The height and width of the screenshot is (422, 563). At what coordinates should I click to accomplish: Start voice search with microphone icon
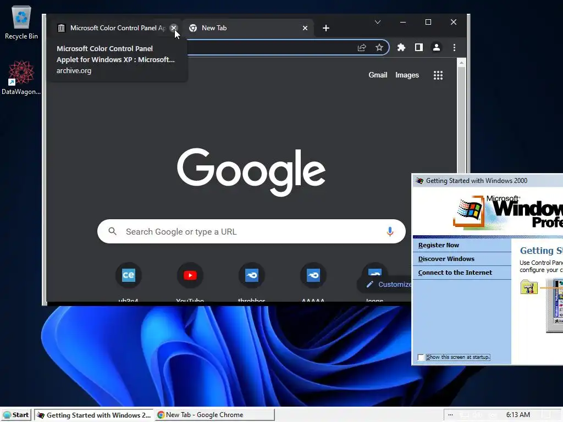[390, 231]
